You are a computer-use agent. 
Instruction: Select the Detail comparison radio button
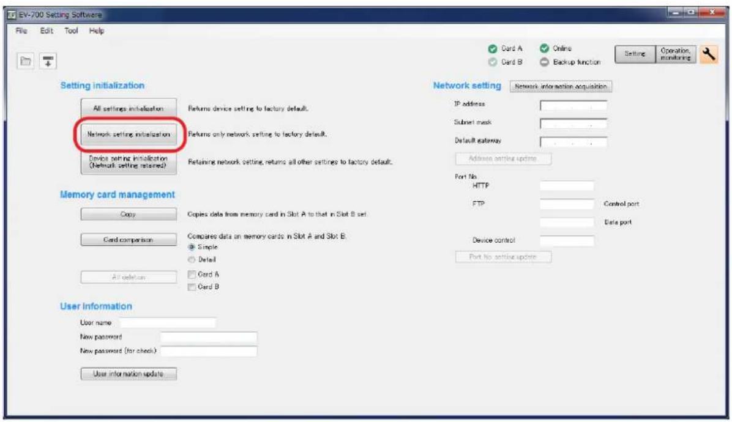(191, 260)
